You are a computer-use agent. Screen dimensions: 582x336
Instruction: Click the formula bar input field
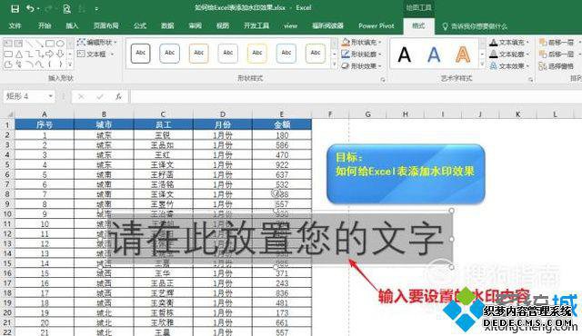click(356, 96)
